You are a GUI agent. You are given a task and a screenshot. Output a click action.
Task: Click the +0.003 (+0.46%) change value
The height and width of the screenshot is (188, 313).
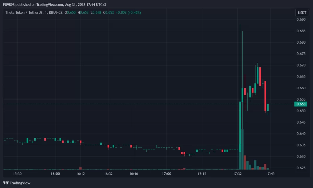pyautogui.click(x=128, y=13)
